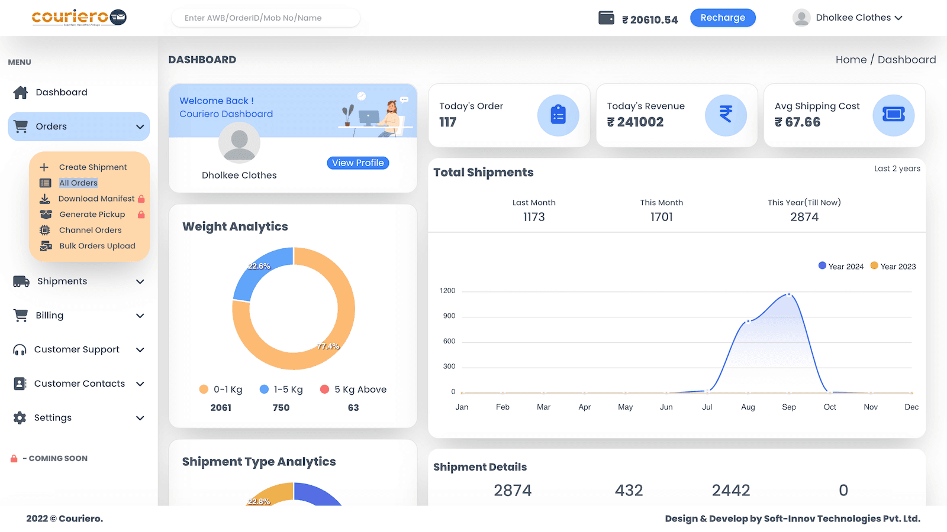Select All Orders from the Orders menu
This screenshot has height=532, width=947.
[x=78, y=183]
